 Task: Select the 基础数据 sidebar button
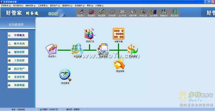pyautogui.click(x=18, y=85)
